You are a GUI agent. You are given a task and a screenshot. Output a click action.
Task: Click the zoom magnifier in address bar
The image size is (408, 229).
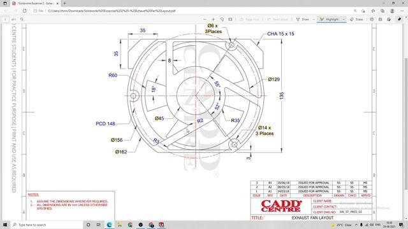click(355, 11)
